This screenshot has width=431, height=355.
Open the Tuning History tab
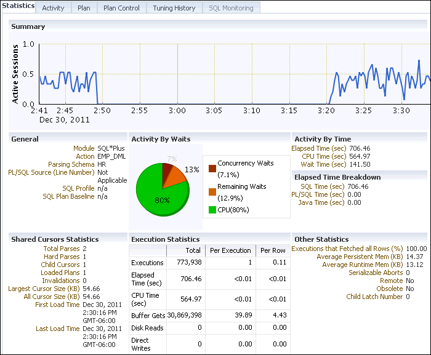174,8
